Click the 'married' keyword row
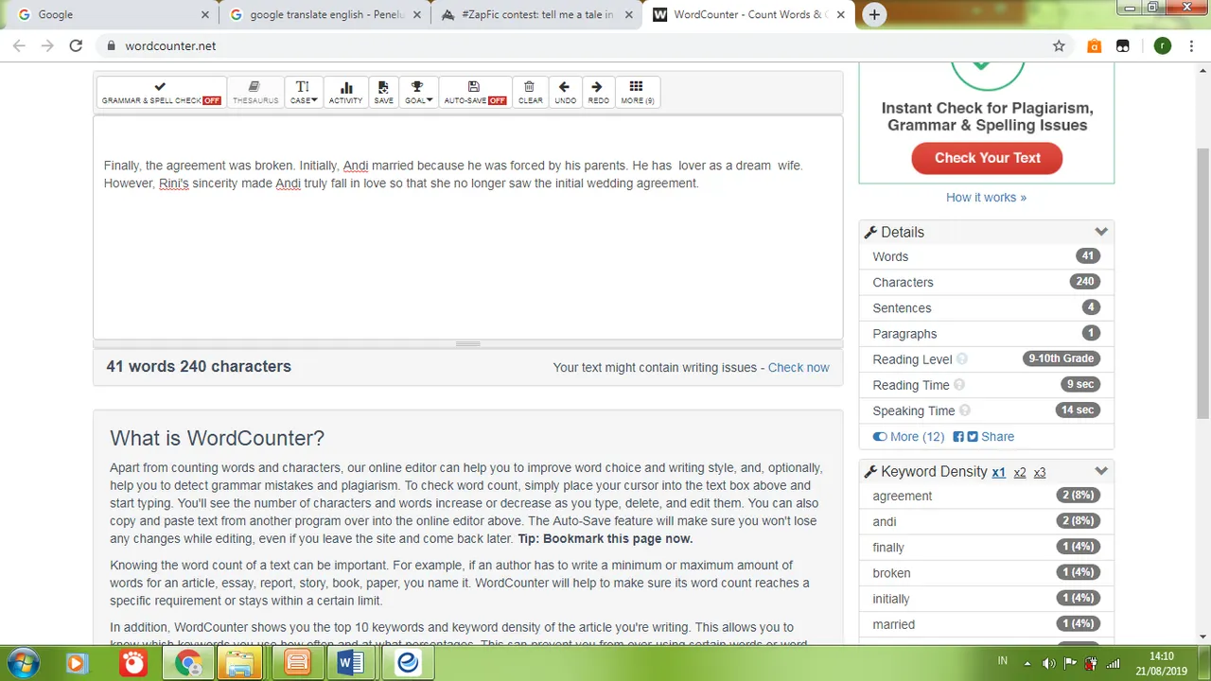The image size is (1211, 681). point(986,623)
